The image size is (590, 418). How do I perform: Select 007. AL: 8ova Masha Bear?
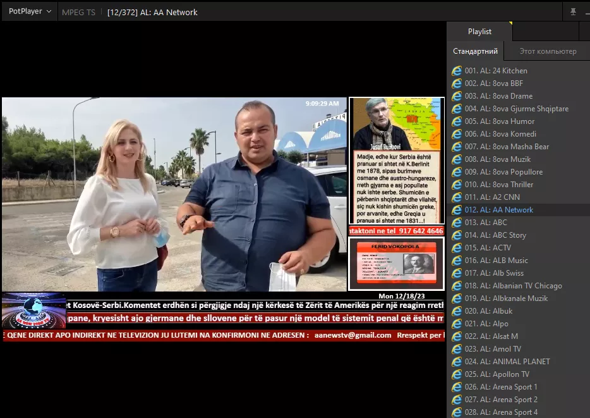click(519, 147)
